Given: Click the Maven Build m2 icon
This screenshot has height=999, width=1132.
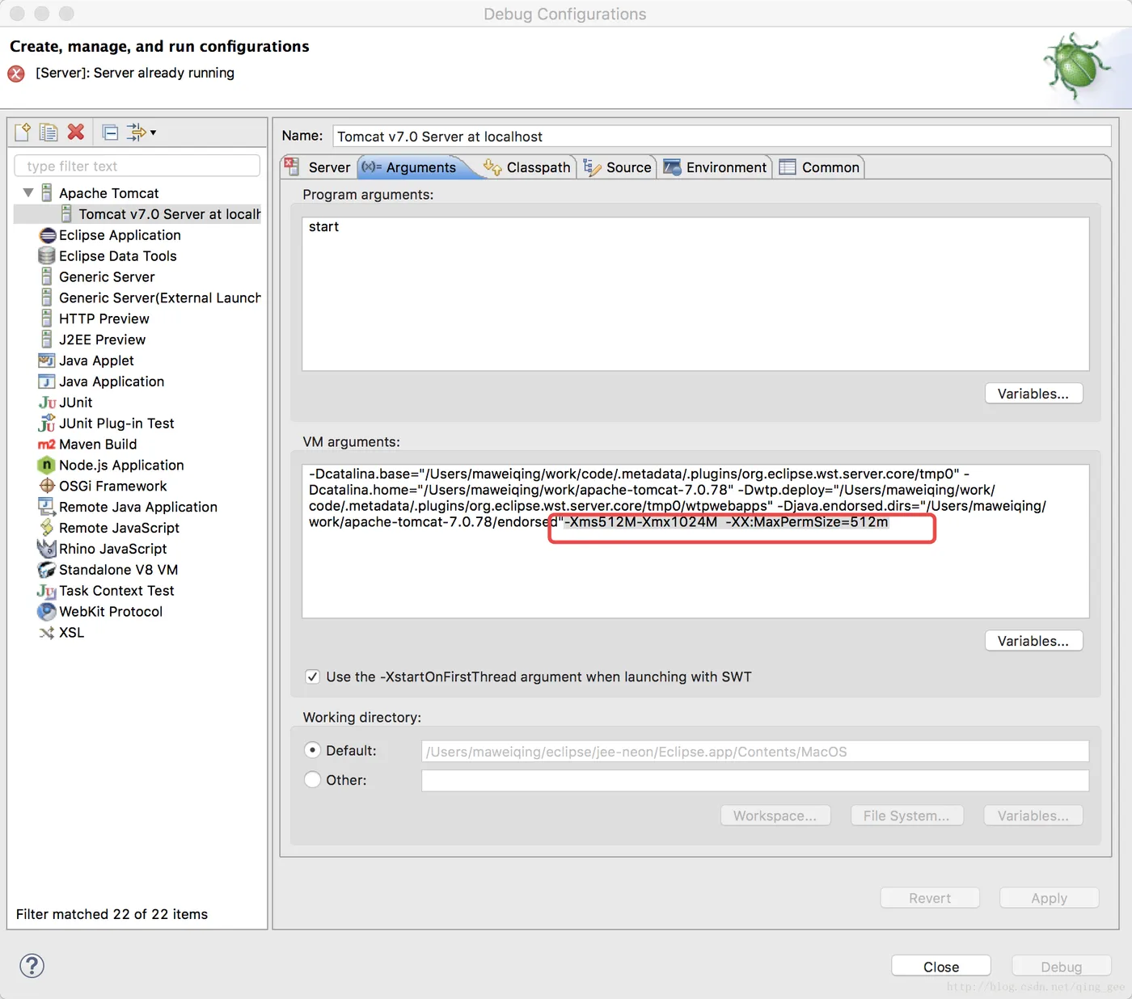Looking at the screenshot, I should click(x=47, y=445).
